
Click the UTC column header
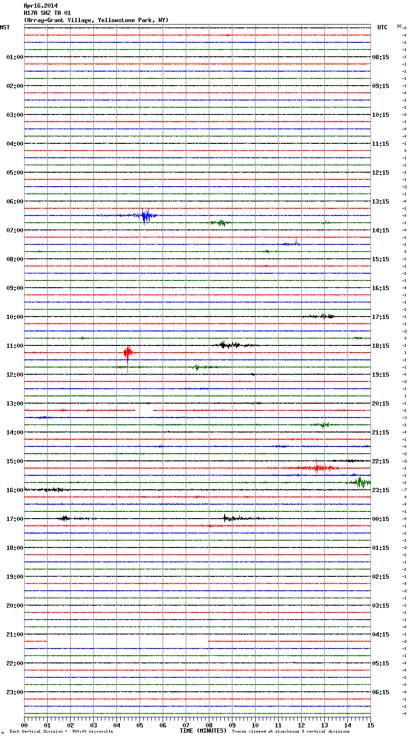pyautogui.click(x=382, y=27)
